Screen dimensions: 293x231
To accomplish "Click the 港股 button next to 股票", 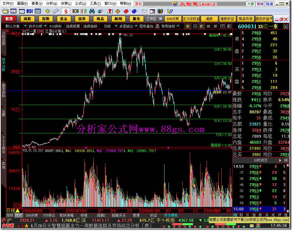I will [x=27, y=19].
